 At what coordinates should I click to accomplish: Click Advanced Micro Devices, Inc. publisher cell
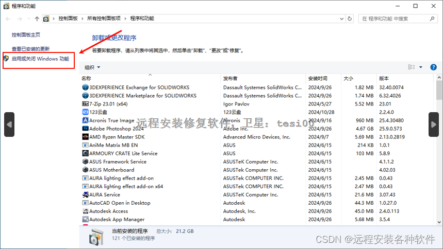pyautogui.click(x=257, y=137)
